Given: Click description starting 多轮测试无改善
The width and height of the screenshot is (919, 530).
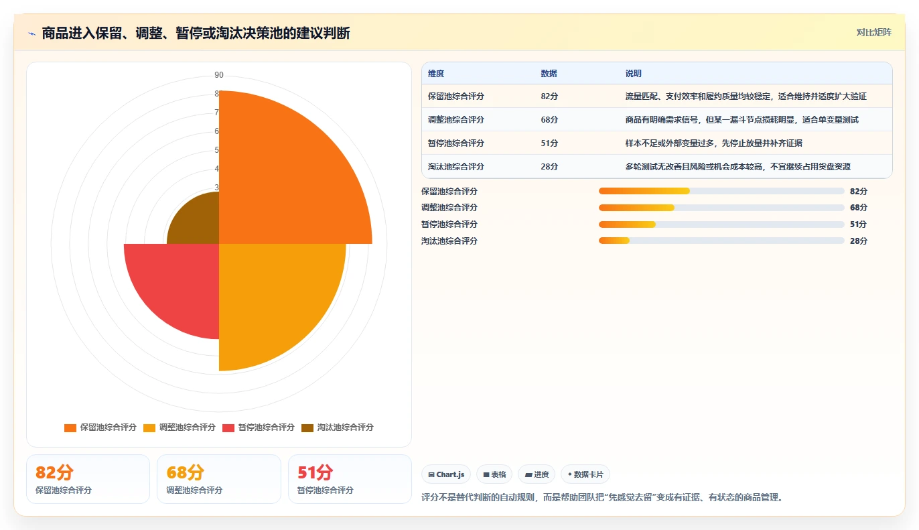Looking at the screenshot, I should (737, 167).
